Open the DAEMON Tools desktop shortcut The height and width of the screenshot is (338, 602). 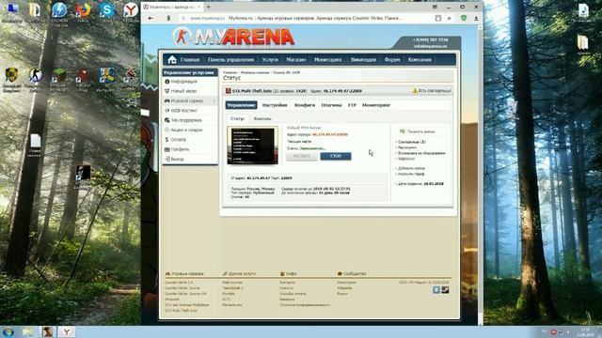pos(59,10)
